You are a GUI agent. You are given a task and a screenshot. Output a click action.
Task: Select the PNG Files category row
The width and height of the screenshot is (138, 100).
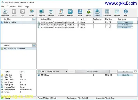(87, 75)
